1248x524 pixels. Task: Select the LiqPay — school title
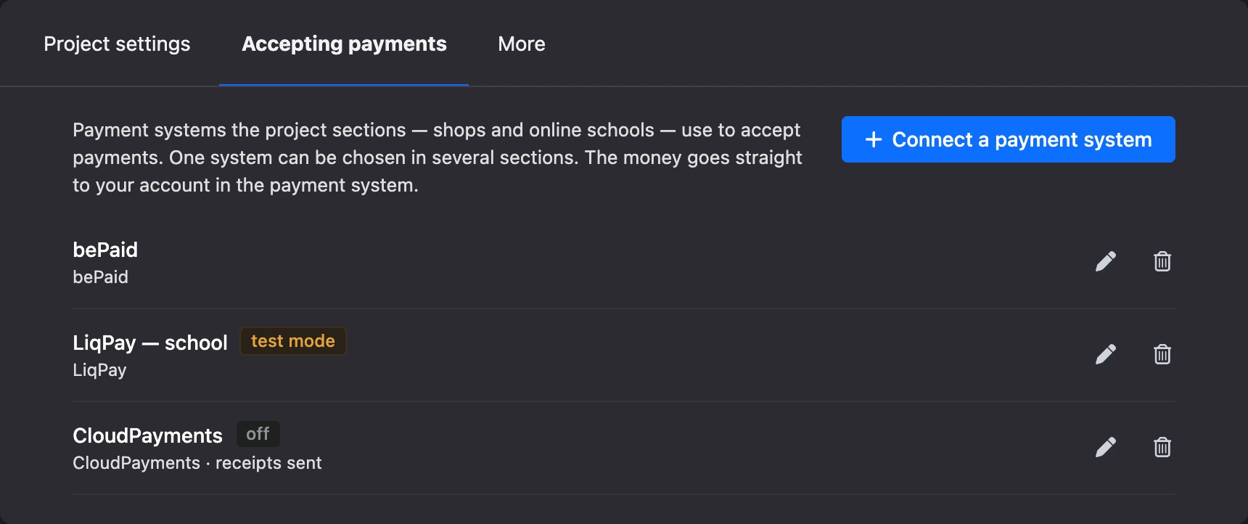(x=150, y=343)
